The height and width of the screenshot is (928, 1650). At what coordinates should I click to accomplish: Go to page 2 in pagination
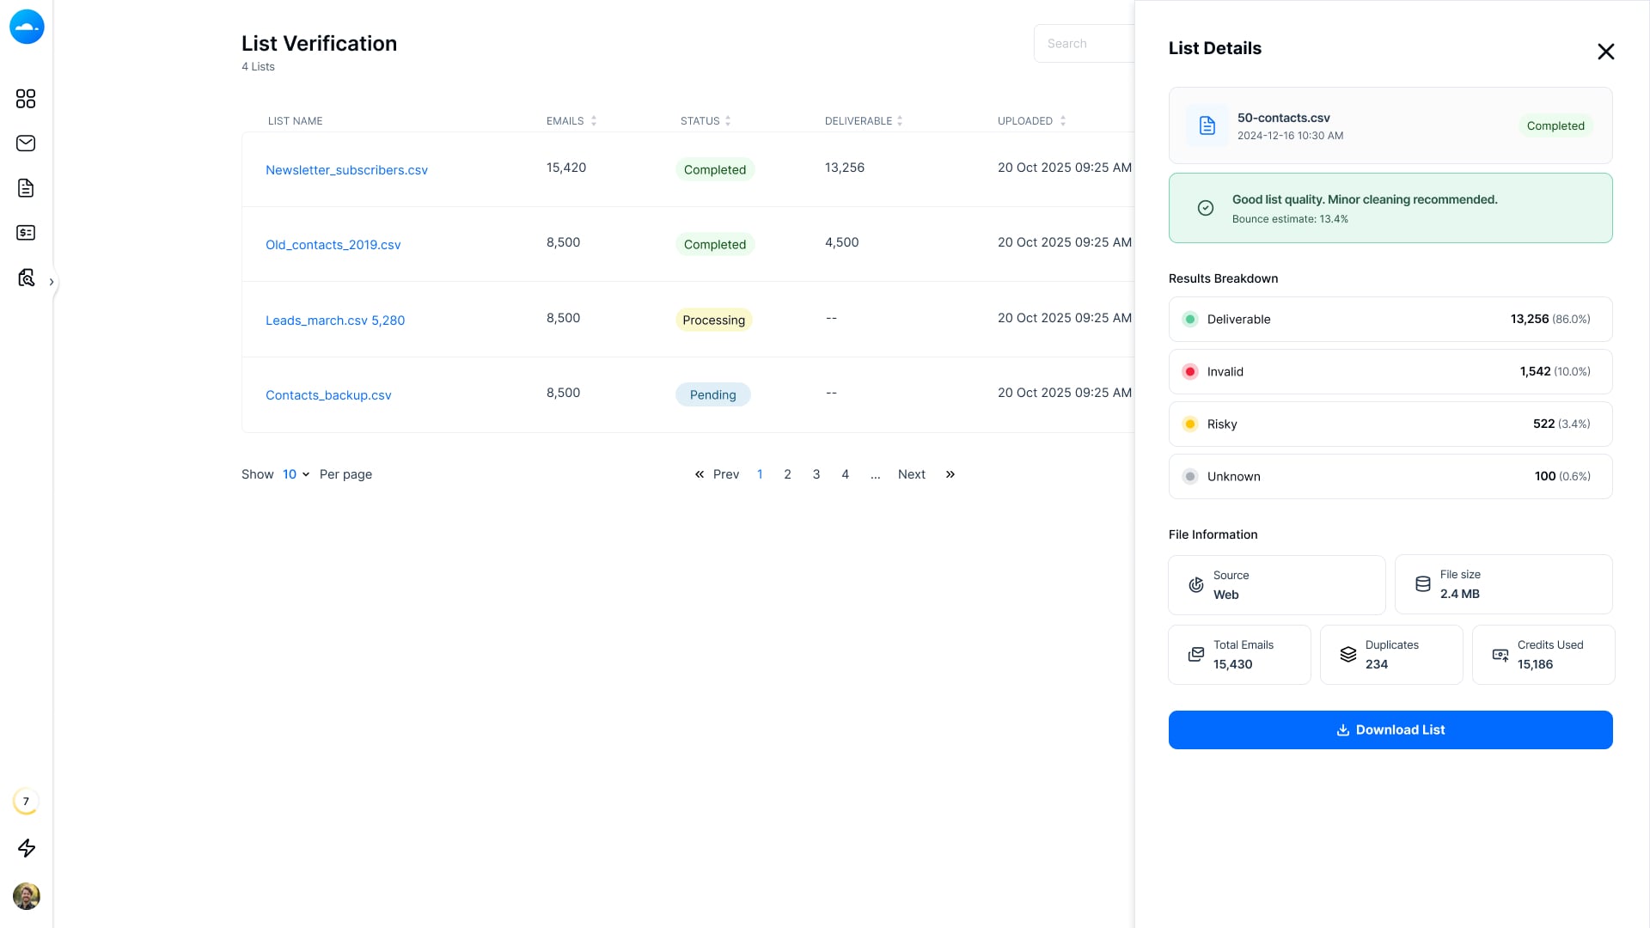[787, 474]
